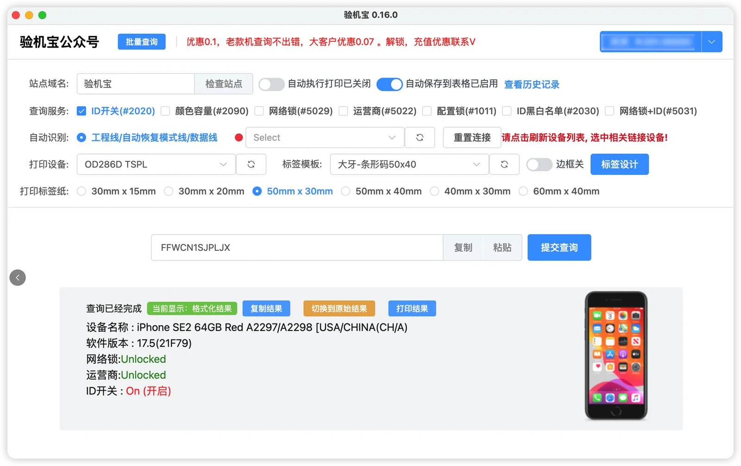Open the account dropdown arrow at top right
This screenshot has width=741, height=466.
coord(712,42)
